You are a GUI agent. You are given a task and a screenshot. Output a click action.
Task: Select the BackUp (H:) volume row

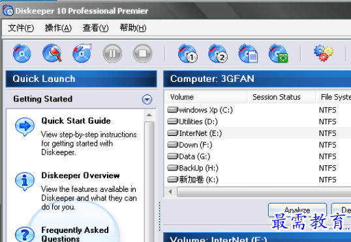tap(258, 168)
